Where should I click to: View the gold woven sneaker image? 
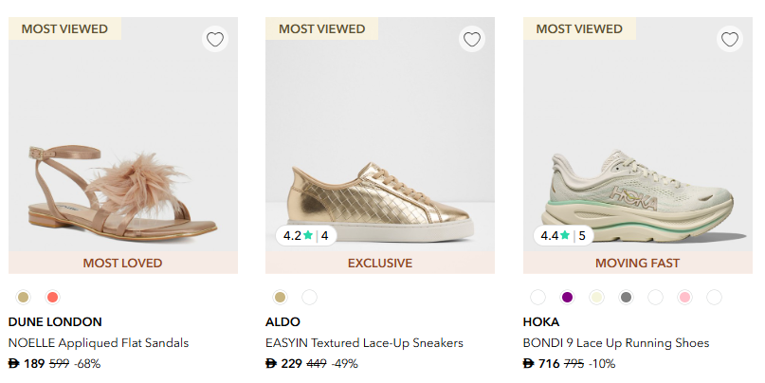pos(379,180)
